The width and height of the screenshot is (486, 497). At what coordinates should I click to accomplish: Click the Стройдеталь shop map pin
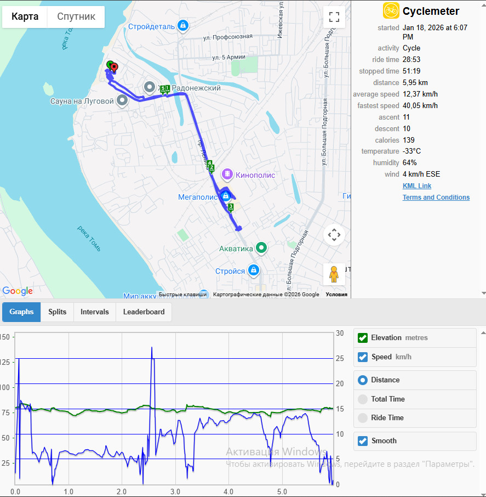pyautogui.click(x=182, y=26)
